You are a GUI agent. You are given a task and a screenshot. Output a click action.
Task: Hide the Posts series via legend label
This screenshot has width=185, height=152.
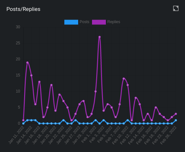(84, 22)
